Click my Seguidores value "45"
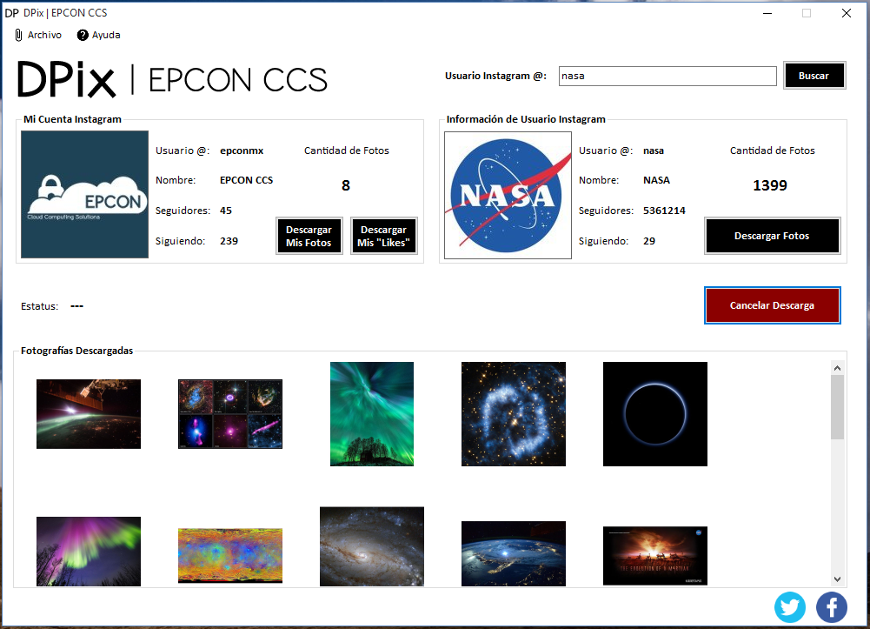Viewport: 870px width, 629px height. tap(226, 211)
